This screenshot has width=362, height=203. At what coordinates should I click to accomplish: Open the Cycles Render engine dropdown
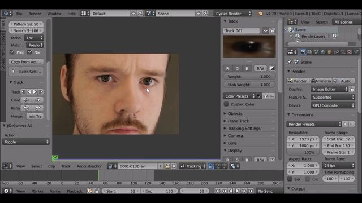(232, 14)
